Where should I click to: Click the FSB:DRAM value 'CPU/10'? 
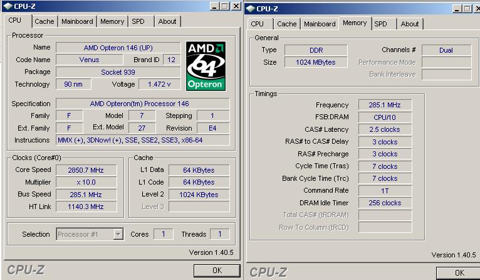point(385,117)
